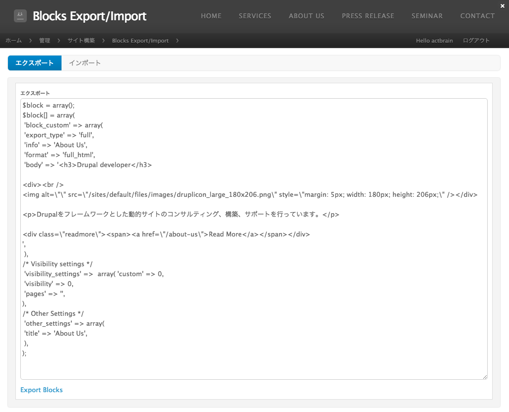
Task: Click the white X close icon top right
Action: point(502,5)
